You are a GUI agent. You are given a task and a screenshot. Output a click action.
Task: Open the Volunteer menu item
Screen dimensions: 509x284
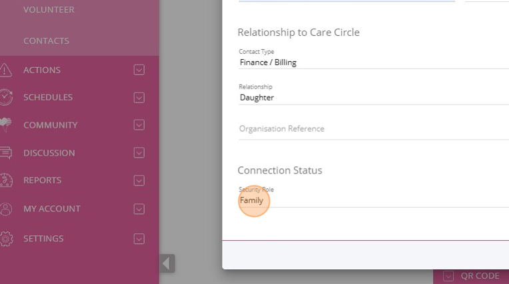[x=49, y=10]
